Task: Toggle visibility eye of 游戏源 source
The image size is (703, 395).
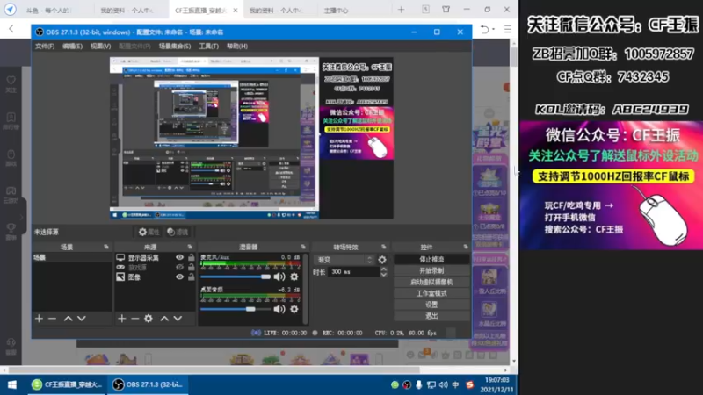Action: click(x=180, y=268)
